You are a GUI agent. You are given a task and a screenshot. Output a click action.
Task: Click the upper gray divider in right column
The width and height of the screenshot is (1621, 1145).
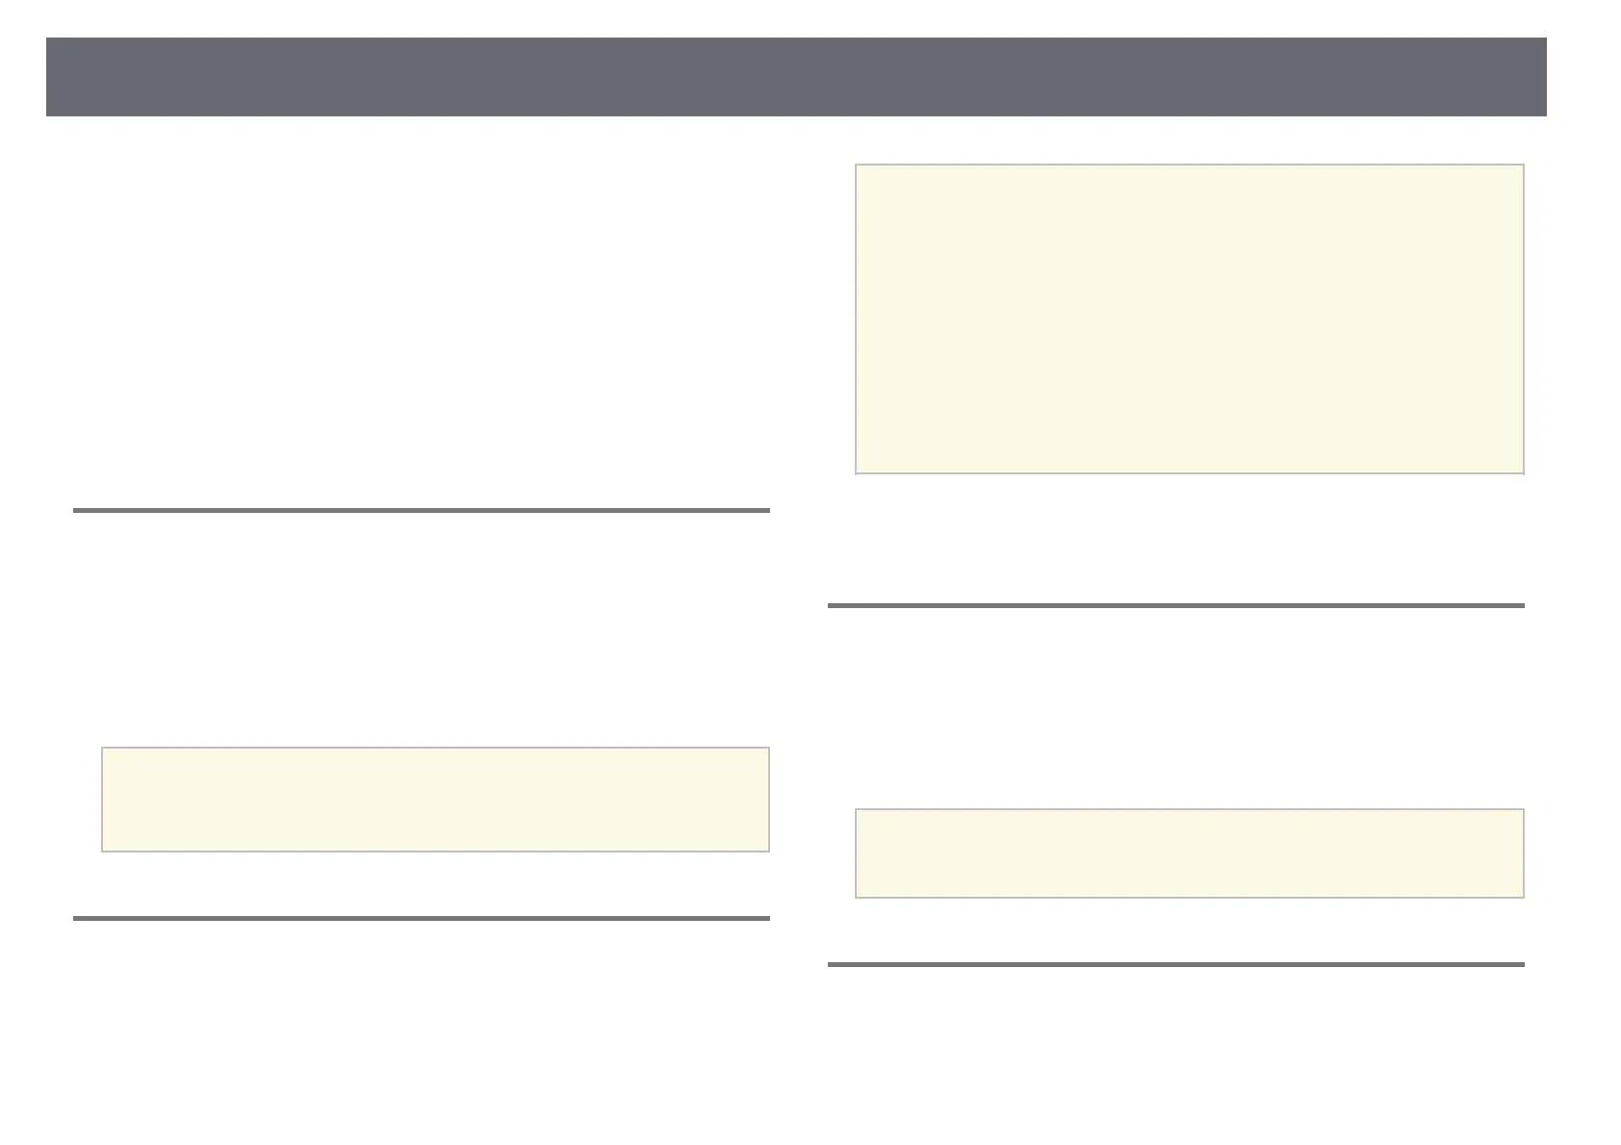pyautogui.click(x=1176, y=605)
